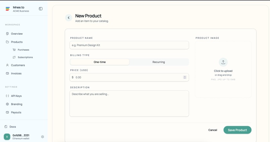Click the Payouts card icon
This screenshot has width=270, height=142.
(7, 112)
